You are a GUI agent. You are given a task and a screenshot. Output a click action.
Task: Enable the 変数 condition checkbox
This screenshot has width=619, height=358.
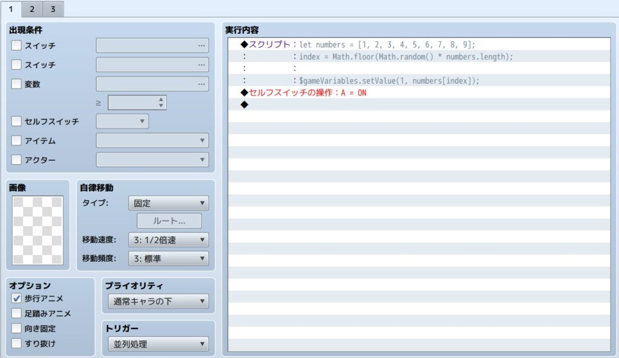click(16, 84)
